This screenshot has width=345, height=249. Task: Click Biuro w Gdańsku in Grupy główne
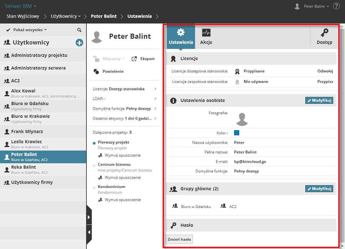192,206
